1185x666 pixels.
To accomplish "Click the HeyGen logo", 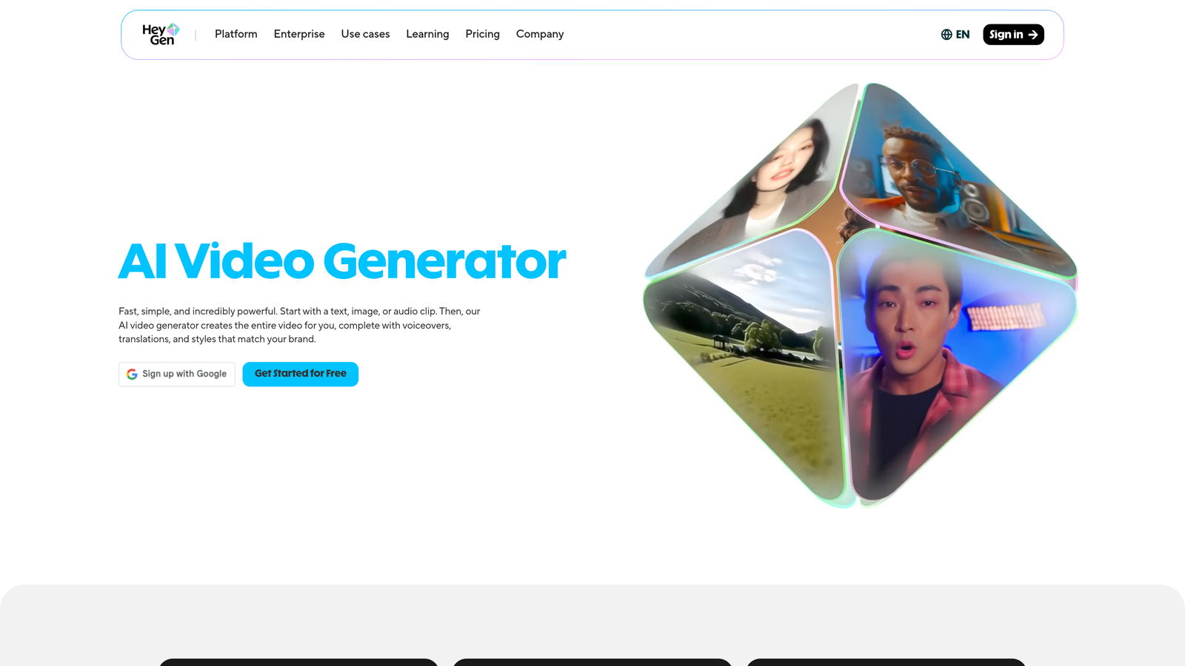I will point(158,34).
